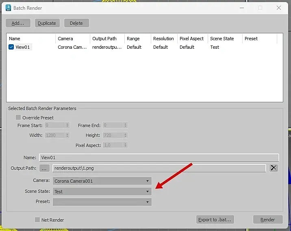Click the Add... button

coord(18,23)
